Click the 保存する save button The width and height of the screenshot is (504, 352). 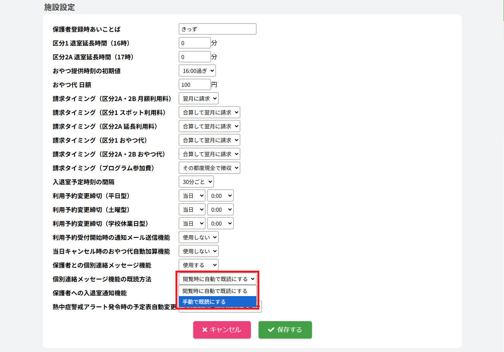pyautogui.click(x=285, y=330)
